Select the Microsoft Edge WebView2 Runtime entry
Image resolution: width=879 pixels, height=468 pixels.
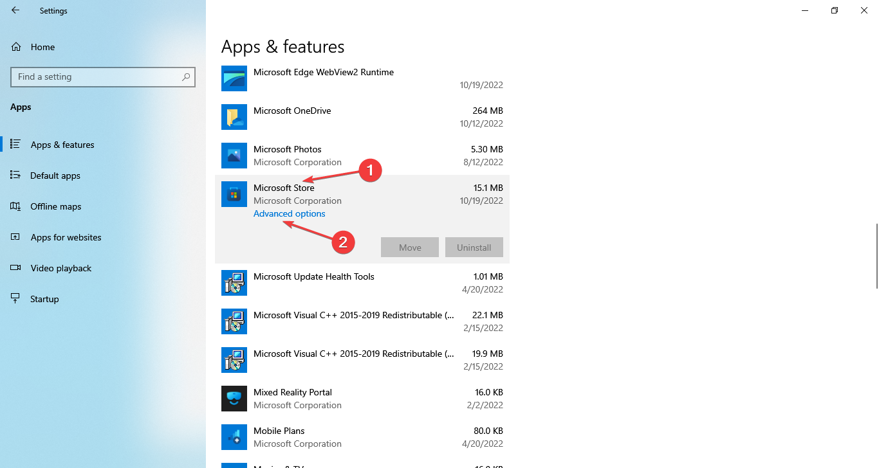362,78
